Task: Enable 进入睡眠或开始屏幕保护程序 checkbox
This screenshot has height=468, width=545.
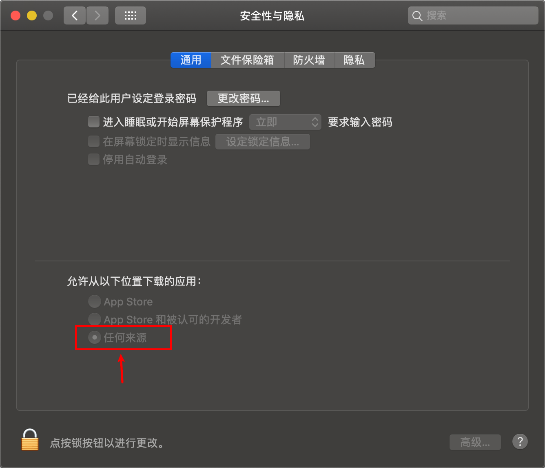Action: click(x=94, y=122)
